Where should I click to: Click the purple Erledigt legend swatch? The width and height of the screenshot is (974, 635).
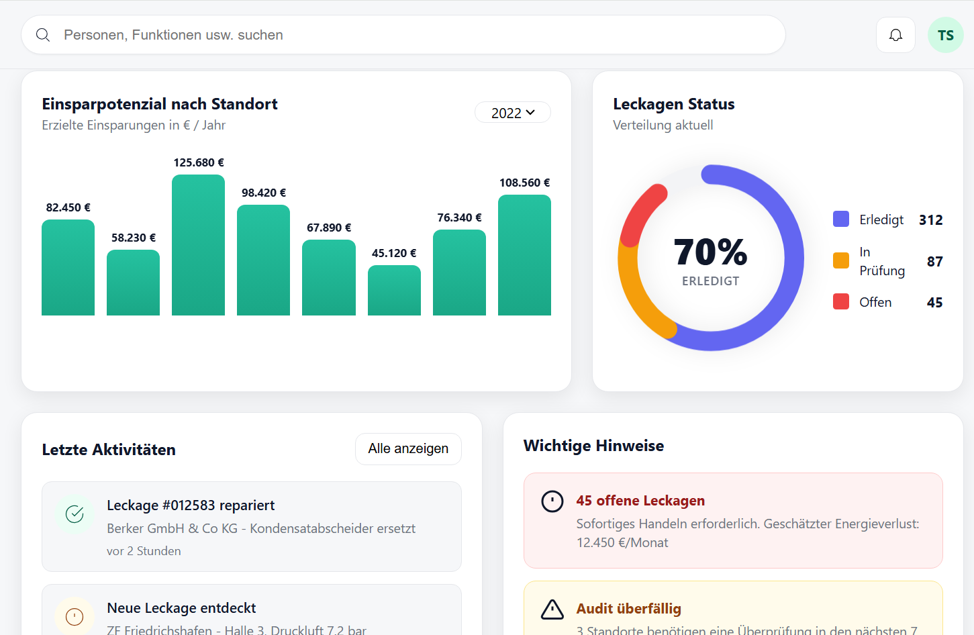click(840, 219)
